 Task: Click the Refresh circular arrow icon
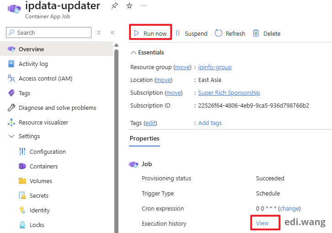[x=219, y=33]
